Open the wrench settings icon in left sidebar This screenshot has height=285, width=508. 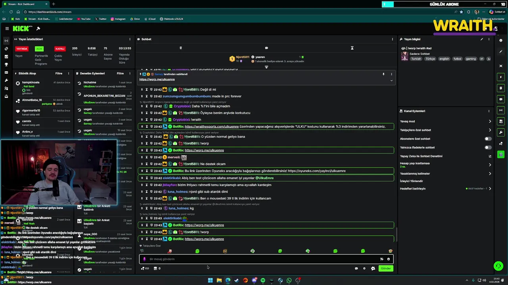[x=6, y=80]
